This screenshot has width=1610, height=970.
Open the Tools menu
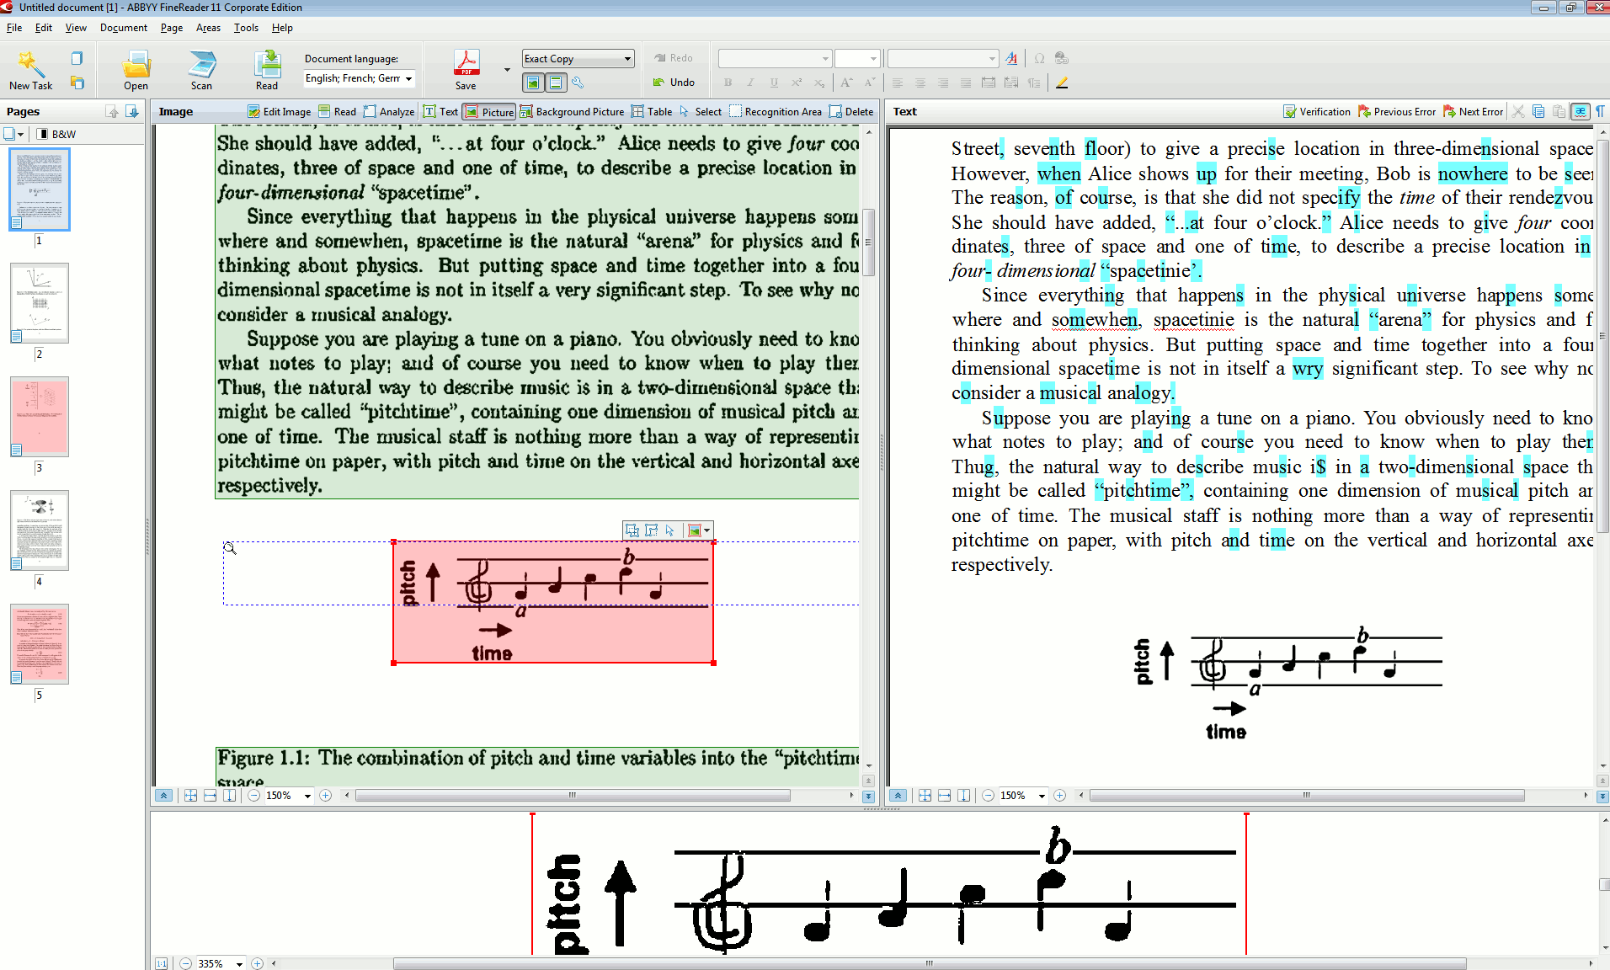pos(246,28)
